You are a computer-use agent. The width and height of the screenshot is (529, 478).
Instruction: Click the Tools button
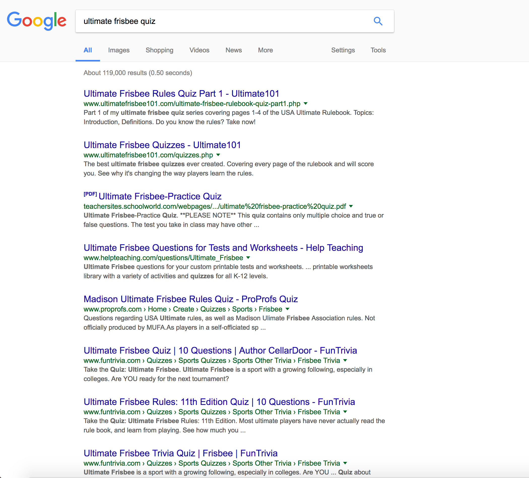coord(378,50)
